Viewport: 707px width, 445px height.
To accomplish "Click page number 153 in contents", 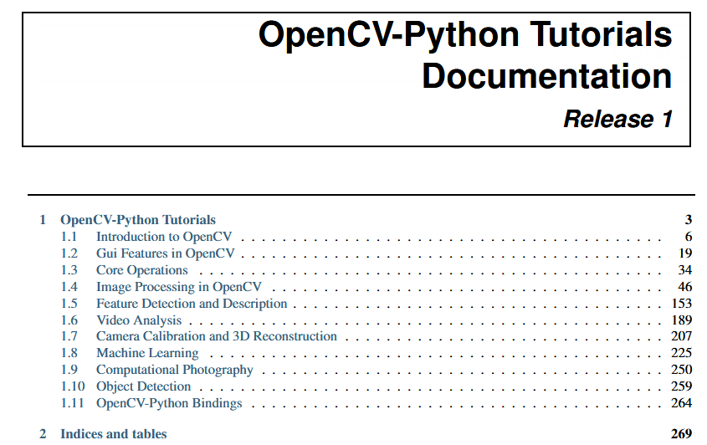I will coord(681,304).
